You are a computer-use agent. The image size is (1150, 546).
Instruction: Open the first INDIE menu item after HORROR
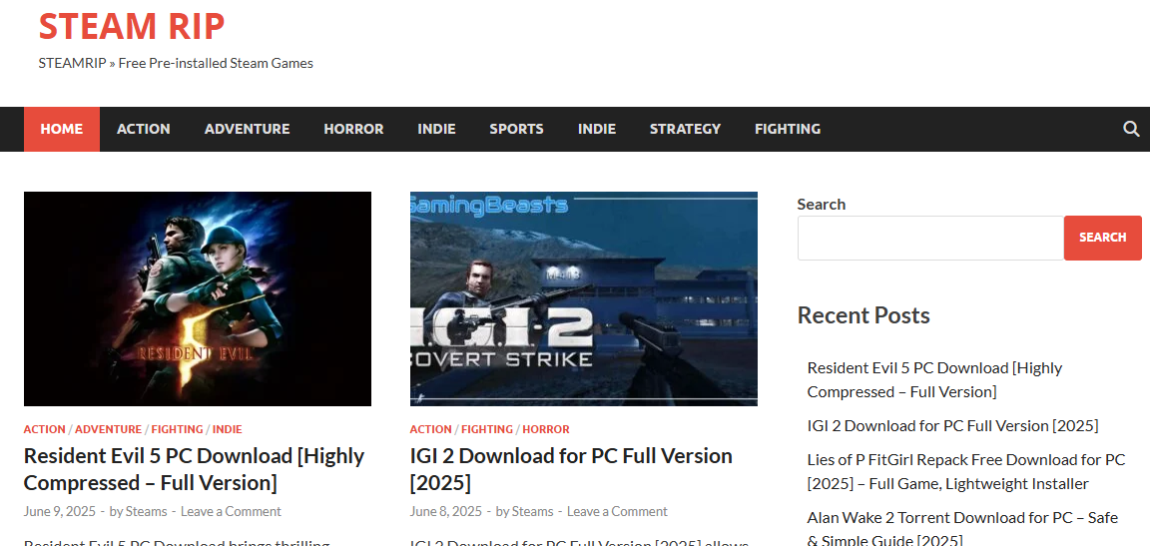tap(436, 129)
